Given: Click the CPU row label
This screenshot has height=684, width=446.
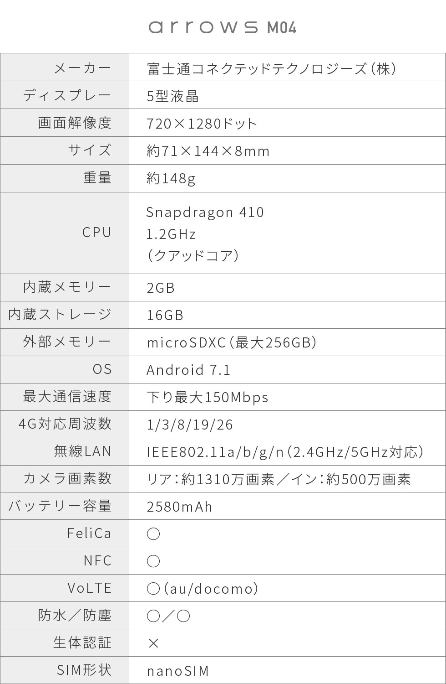Looking at the screenshot, I should [97, 233].
